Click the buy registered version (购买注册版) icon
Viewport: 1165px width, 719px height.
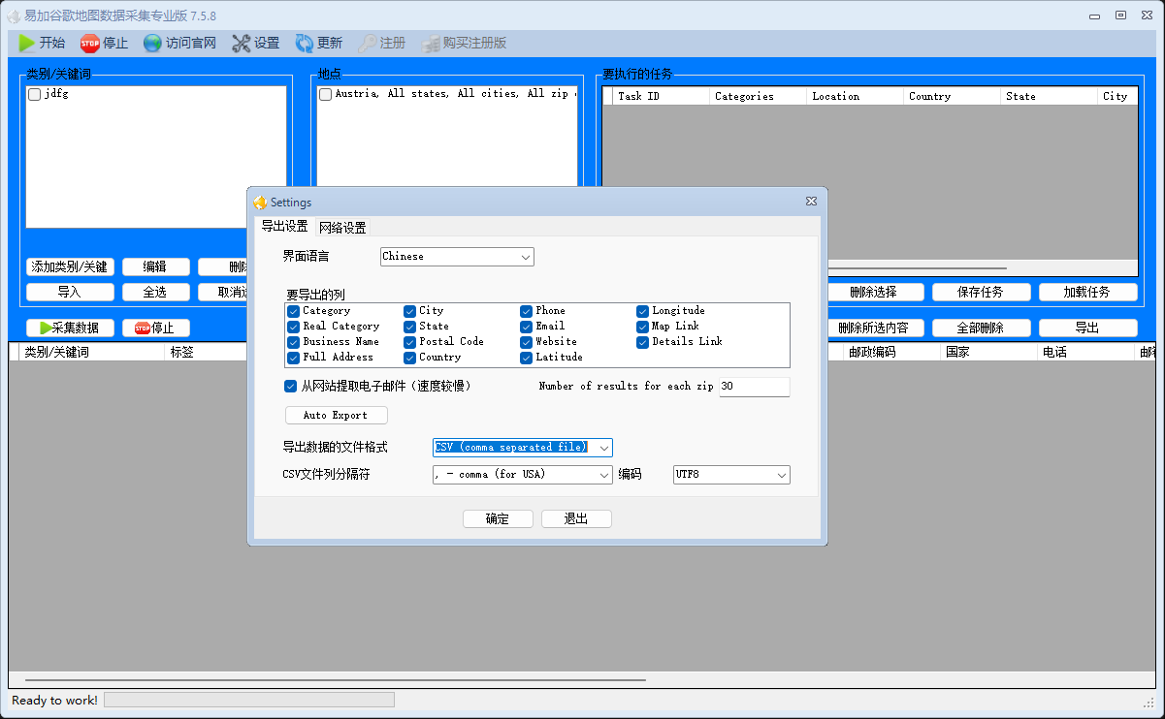point(431,43)
